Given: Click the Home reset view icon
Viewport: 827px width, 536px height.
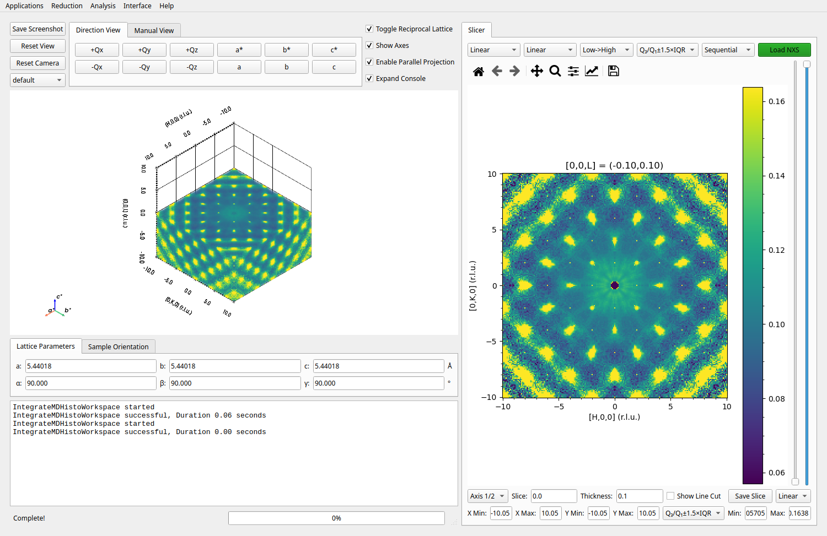Looking at the screenshot, I should [x=479, y=71].
